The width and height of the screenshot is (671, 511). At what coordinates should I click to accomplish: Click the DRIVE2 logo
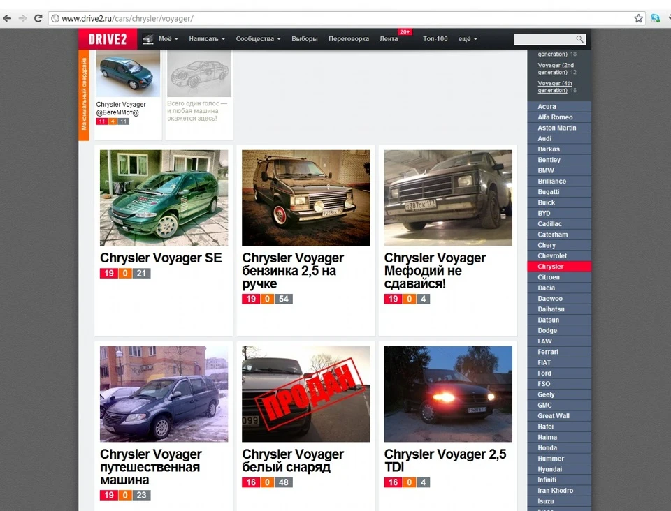[x=108, y=39]
